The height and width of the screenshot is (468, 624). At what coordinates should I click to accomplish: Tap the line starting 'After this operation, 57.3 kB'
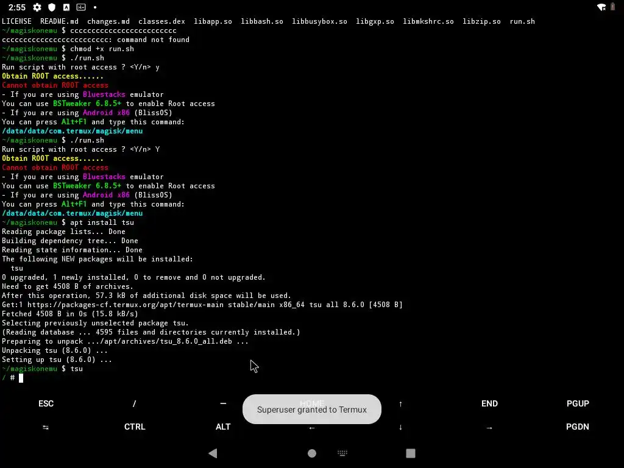point(146,296)
